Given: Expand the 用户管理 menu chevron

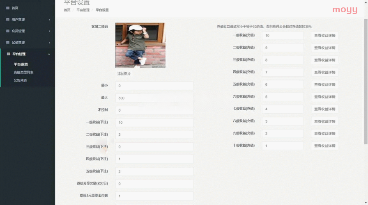Looking at the screenshot, I should [x=50, y=20].
